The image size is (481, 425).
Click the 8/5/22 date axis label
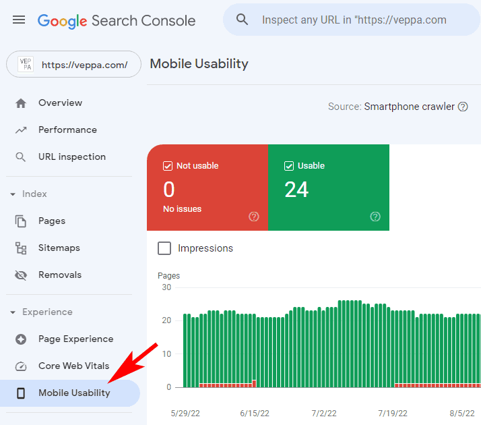(x=462, y=414)
